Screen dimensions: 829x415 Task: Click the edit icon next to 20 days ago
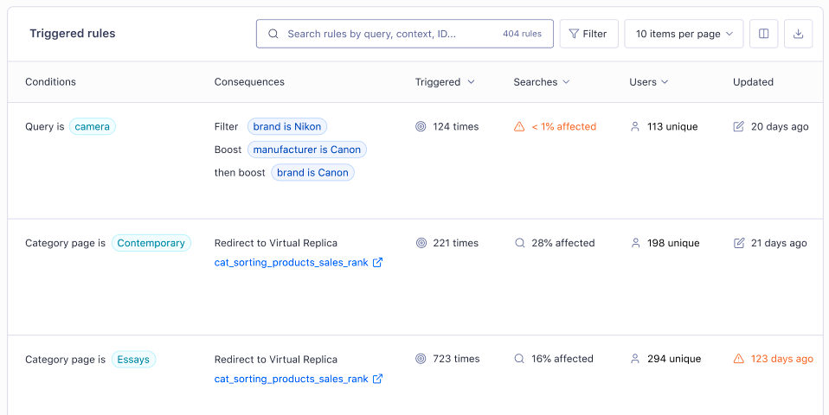coord(739,126)
